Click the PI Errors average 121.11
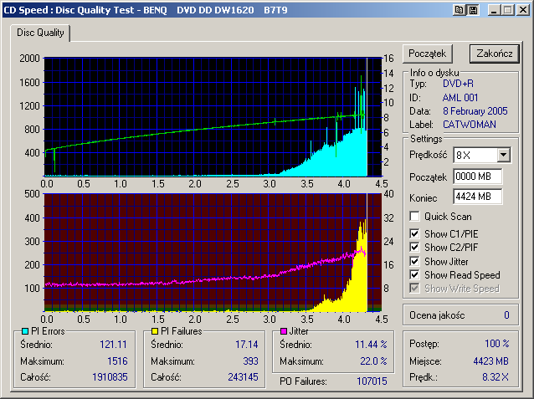Viewport: 534px width, 399px height. (x=113, y=345)
